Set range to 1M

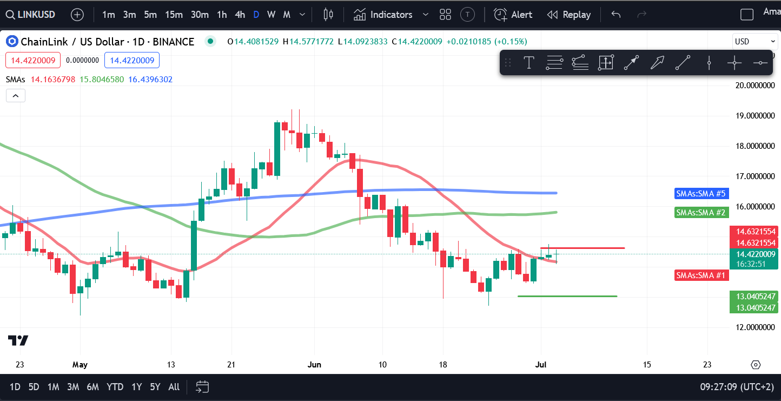pyautogui.click(x=53, y=387)
